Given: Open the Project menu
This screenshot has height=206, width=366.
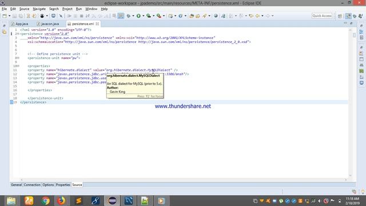Looking at the screenshot, I should 67,9.
